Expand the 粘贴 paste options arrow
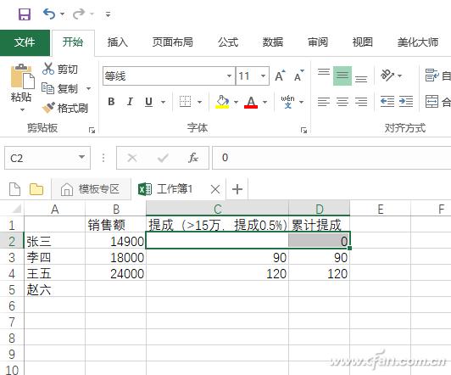 click(22, 109)
